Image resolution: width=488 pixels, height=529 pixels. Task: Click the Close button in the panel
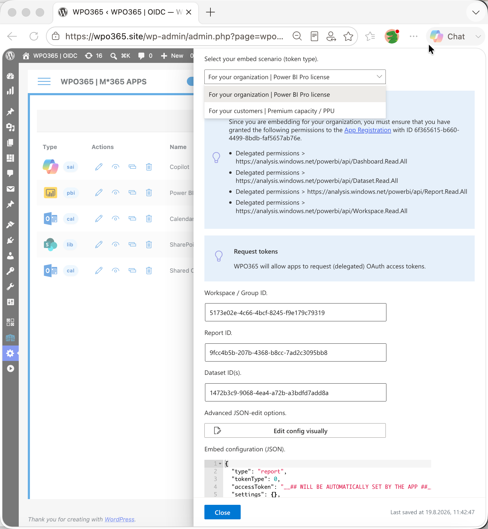pos(223,512)
